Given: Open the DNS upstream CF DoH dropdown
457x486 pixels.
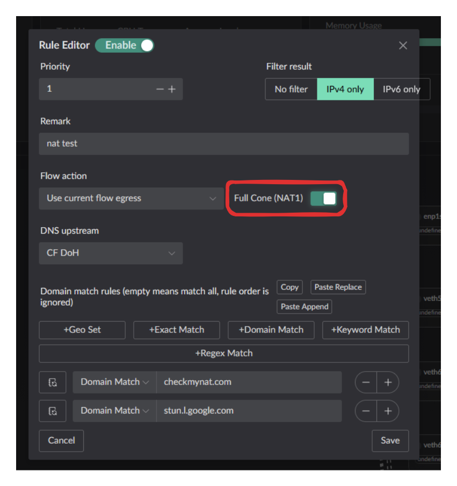Looking at the screenshot, I should pos(111,253).
